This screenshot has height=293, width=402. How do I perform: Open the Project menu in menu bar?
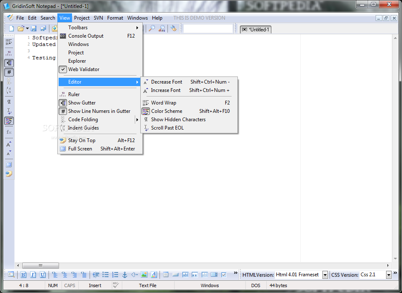82,18
